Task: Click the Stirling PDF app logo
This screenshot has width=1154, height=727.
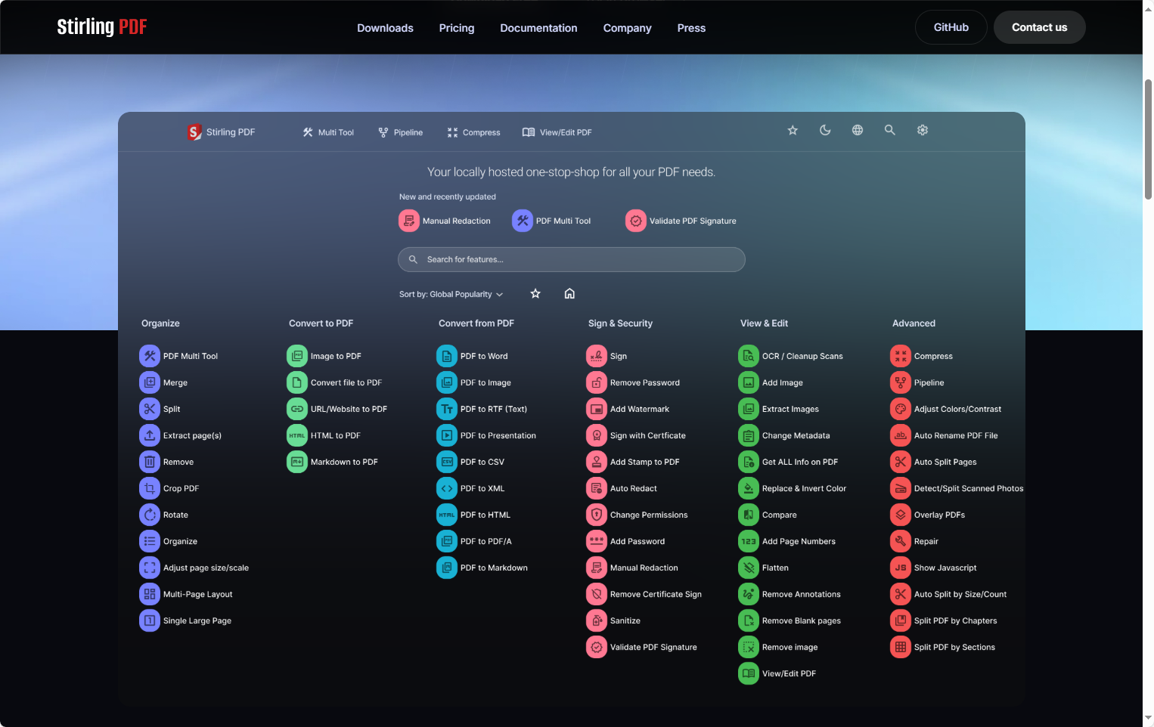Action: click(x=221, y=132)
